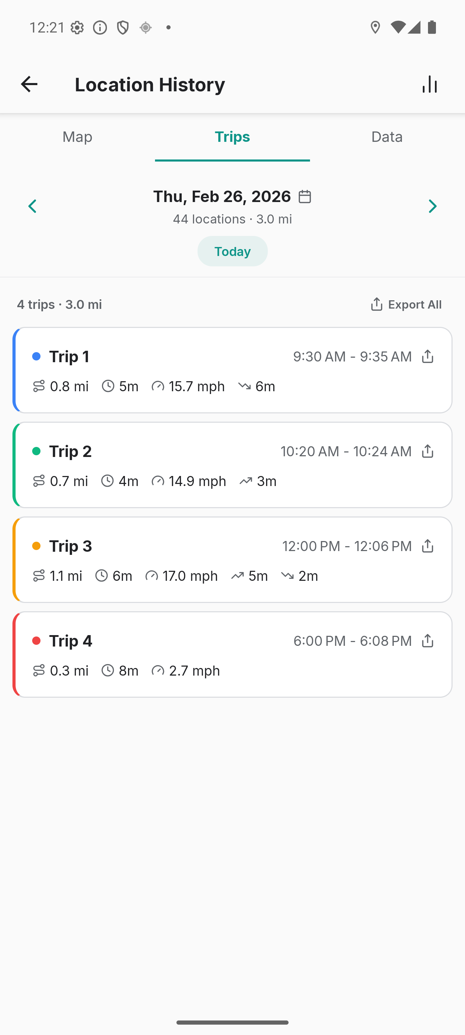This screenshot has width=465, height=1035.
Task: Switch to the Map tab
Action: coord(77,137)
